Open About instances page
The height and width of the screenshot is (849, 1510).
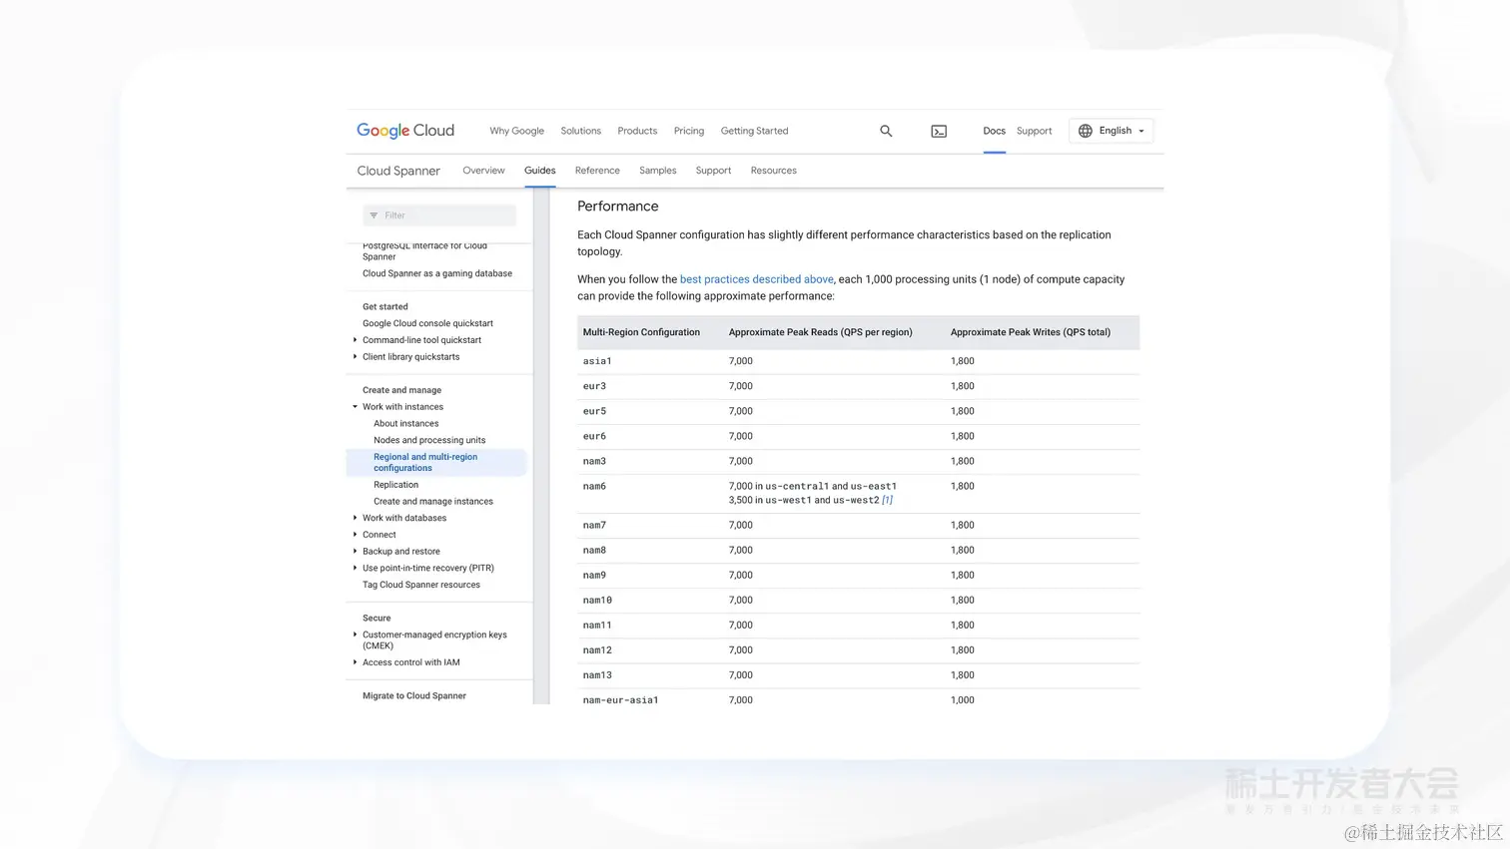pos(405,424)
